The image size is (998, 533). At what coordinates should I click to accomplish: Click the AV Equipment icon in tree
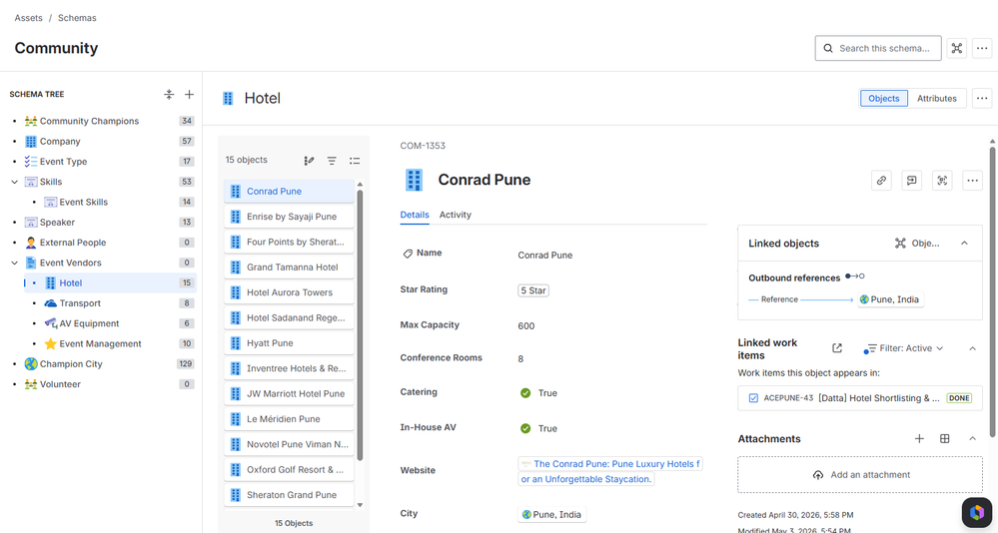50,323
